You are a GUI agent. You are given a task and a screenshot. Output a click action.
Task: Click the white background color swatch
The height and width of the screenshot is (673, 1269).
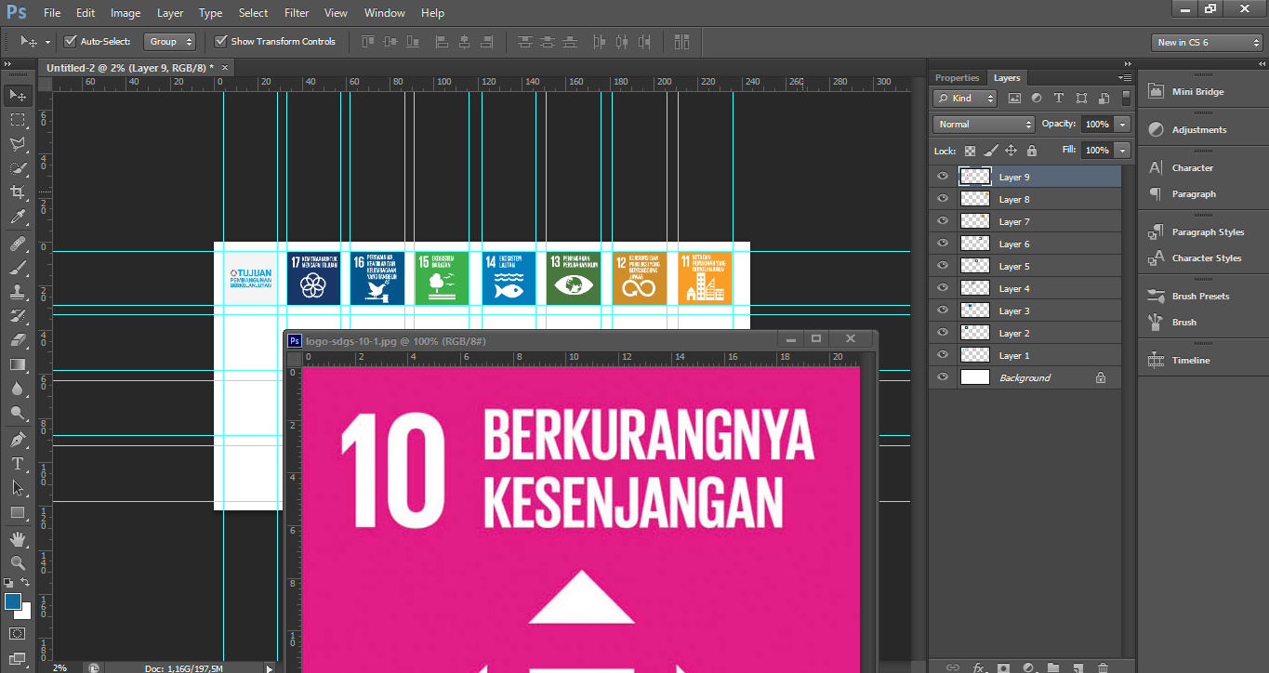tap(25, 614)
